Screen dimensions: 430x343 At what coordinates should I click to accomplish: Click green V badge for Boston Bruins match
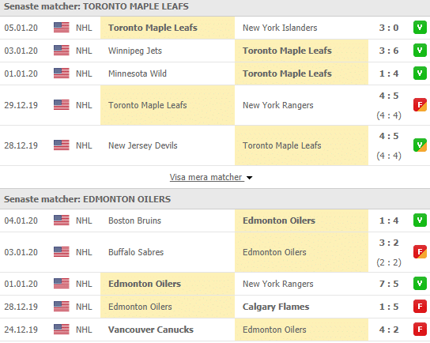420,220
